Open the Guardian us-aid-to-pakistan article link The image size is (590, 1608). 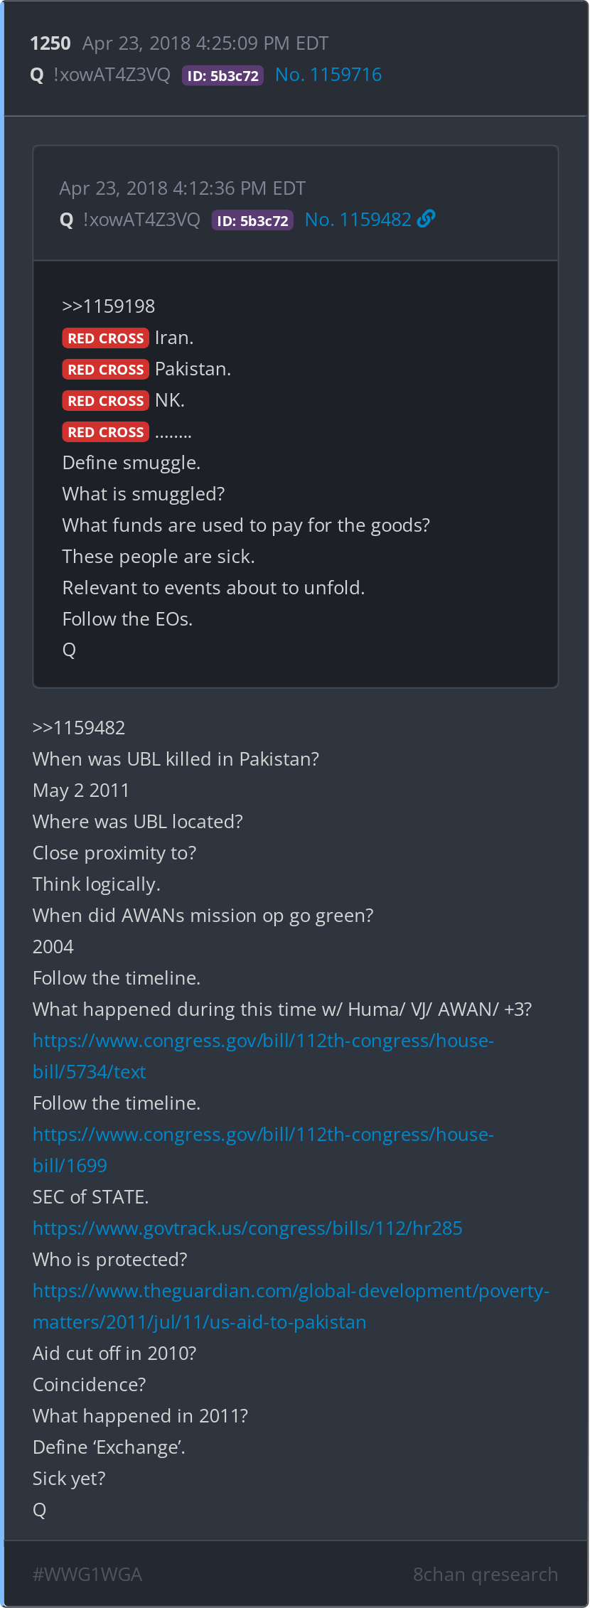pos(291,1307)
